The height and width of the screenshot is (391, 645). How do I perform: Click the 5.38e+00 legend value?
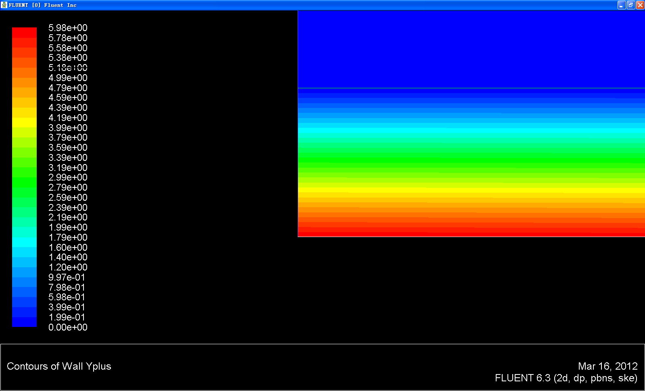click(68, 58)
